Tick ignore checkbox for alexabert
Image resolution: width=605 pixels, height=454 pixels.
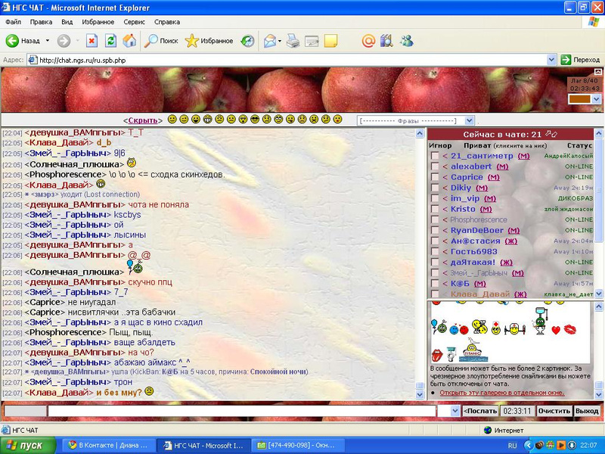(434, 166)
